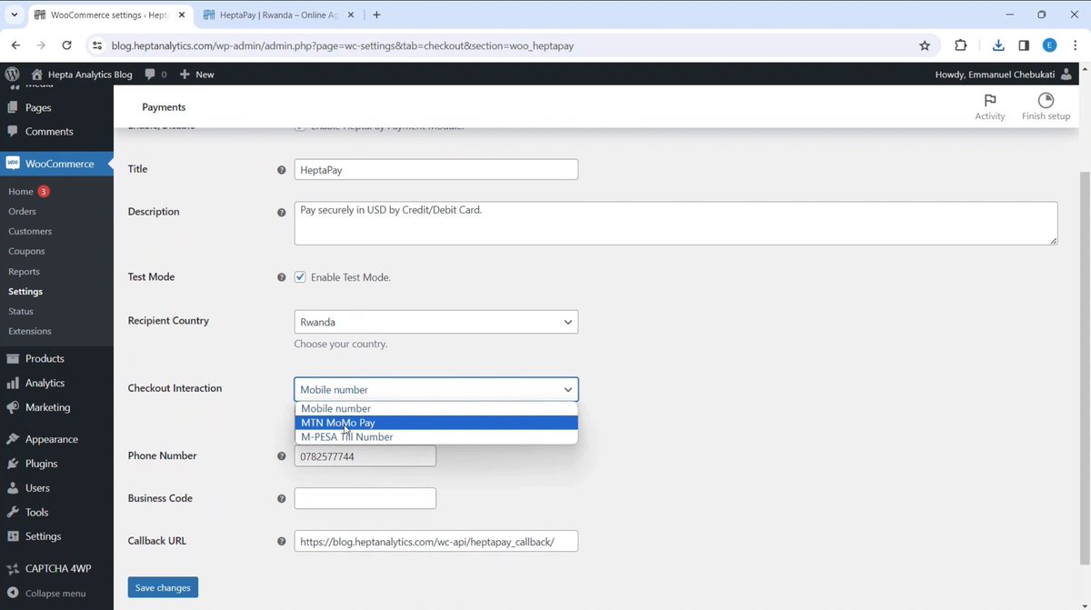Viewport: 1091px width, 610px height.
Task: Open WooCommerce Orders
Action: point(22,212)
